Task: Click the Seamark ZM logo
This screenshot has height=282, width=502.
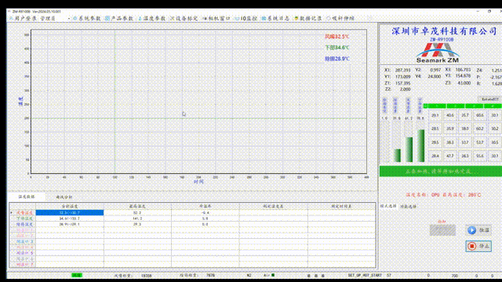Action: point(438,53)
